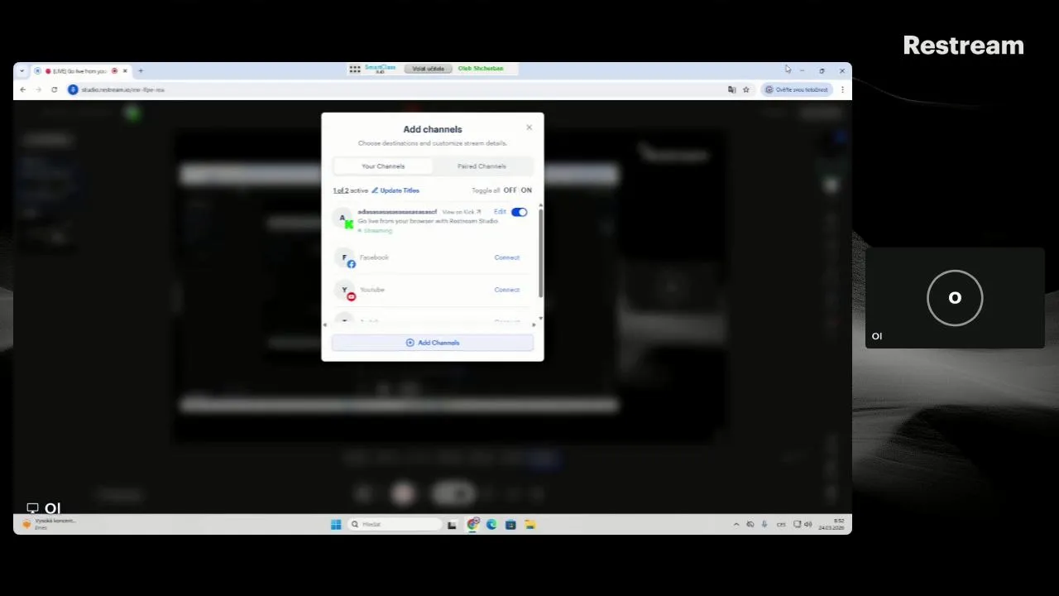
Task: Click the SmartClass grid dots icon
Action: [x=355, y=70]
